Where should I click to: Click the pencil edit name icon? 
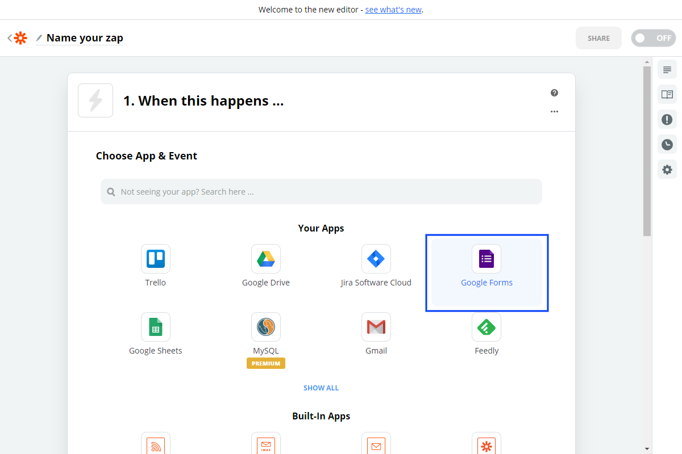pyautogui.click(x=39, y=38)
